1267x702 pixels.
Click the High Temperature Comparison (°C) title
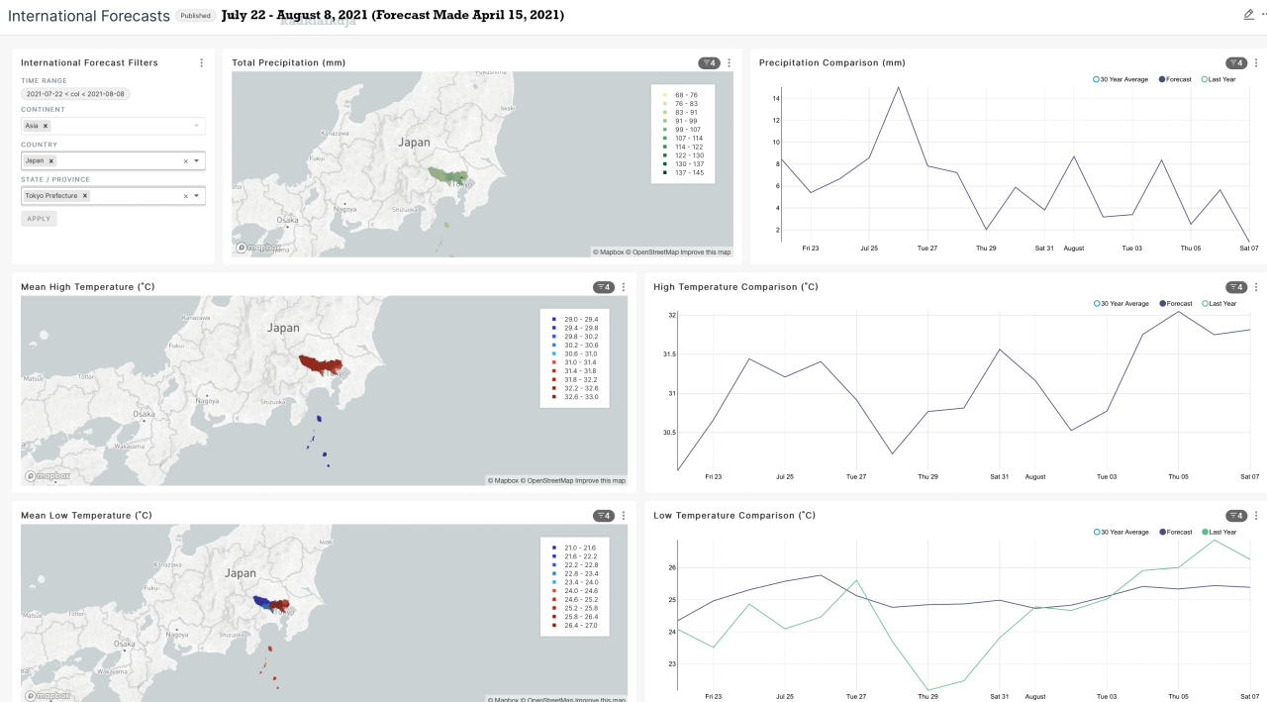[736, 287]
